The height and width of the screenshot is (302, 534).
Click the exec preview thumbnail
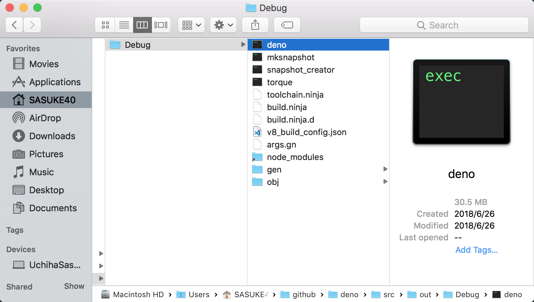point(462,102)
